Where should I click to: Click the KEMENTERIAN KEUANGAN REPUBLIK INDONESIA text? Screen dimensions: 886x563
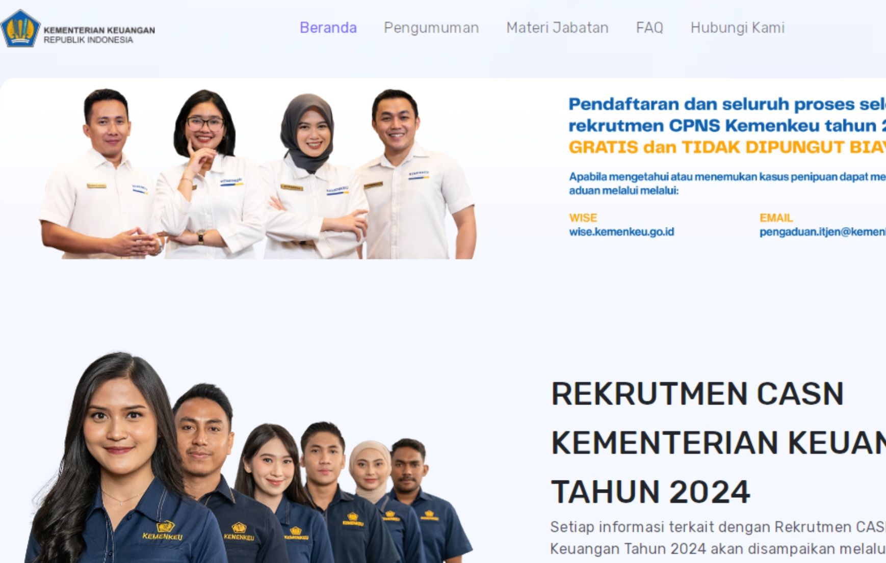(x=99, y=35)
